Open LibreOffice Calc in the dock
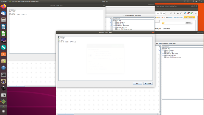This screenshot has height=115, width=204. pos(4,34)
